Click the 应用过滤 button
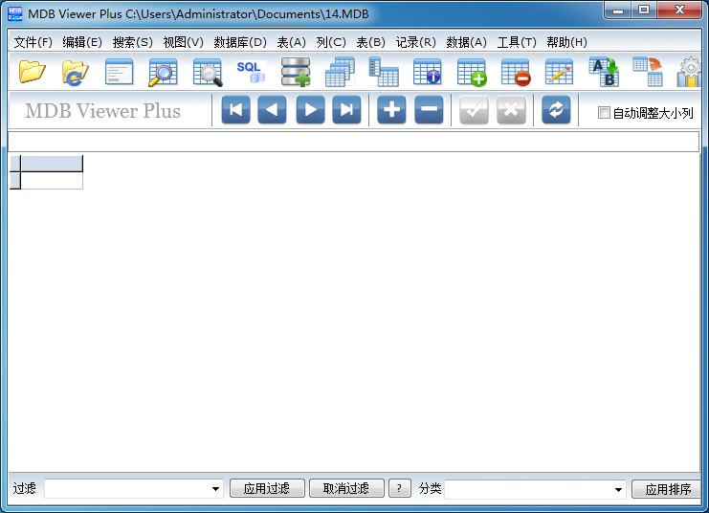 [266, 489]
